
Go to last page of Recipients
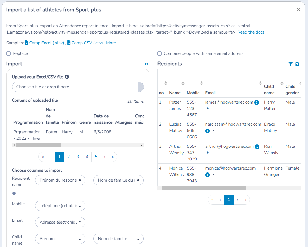[x=245, y=200]
